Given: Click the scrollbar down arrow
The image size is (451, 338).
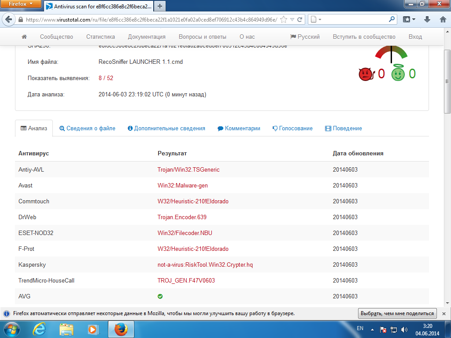Looking at the screenshot, I should 447,303.
